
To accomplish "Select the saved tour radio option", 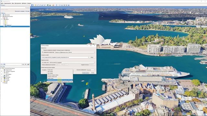I will coord(42,52).
